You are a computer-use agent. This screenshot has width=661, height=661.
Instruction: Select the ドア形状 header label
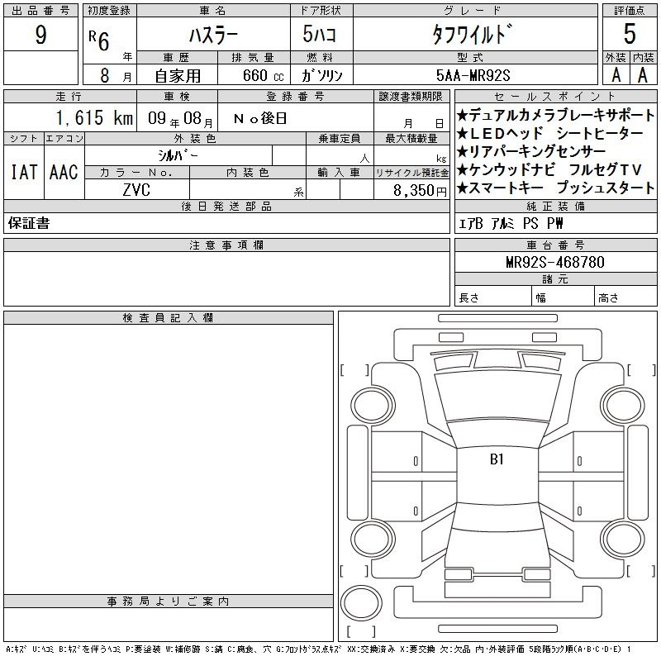(x=321, y=11)
